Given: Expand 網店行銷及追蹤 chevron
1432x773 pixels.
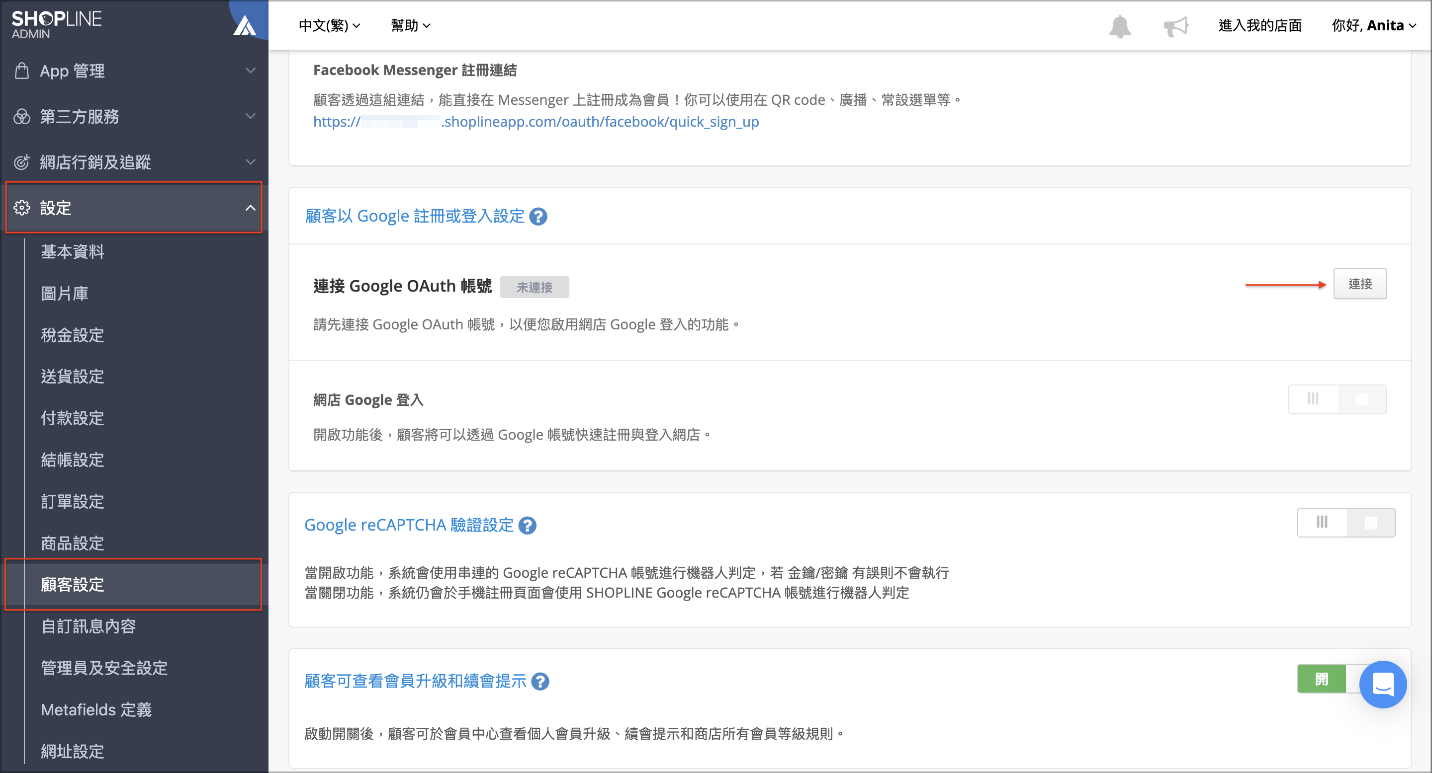Looking at the screenshot, I should (251, 161).
